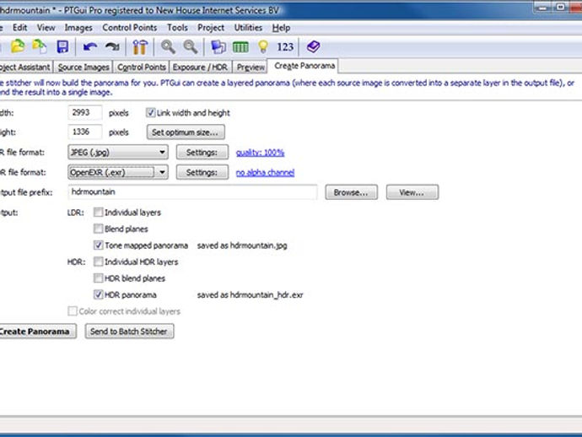582x437 pixels.
Task: Open Settings for OpenEXR format
Action: pos(202,172)
